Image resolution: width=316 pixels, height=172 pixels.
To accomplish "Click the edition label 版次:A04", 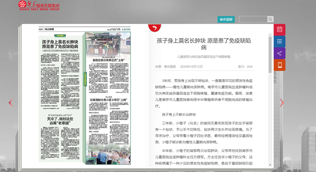I will pyautogui.click(x=245, y=67).
